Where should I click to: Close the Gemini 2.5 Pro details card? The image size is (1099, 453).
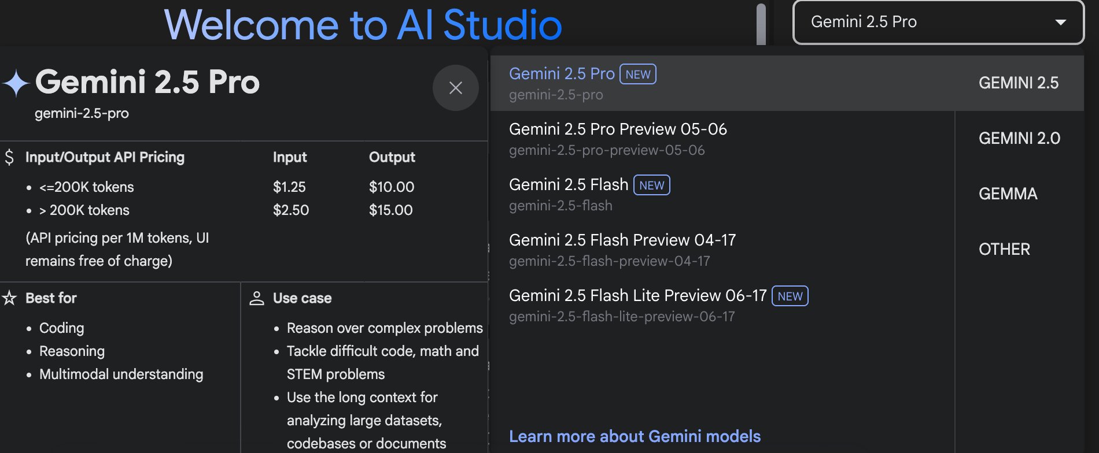tap(456, 88)
